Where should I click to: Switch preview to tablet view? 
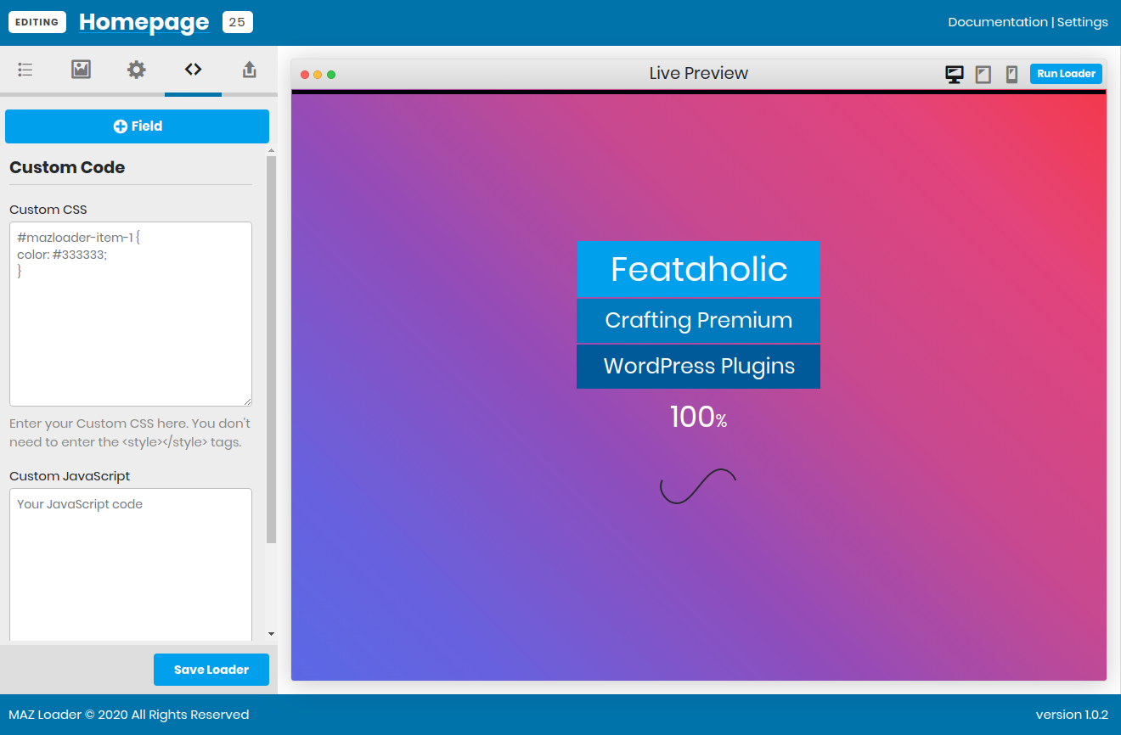click(x=983, y=74)
